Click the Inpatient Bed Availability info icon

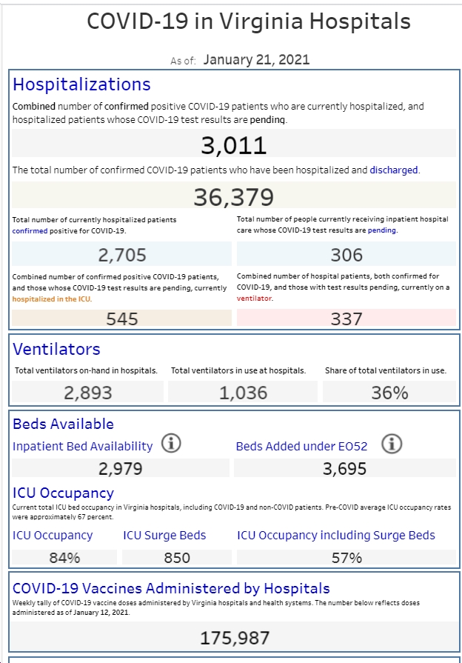pos(171,444)
